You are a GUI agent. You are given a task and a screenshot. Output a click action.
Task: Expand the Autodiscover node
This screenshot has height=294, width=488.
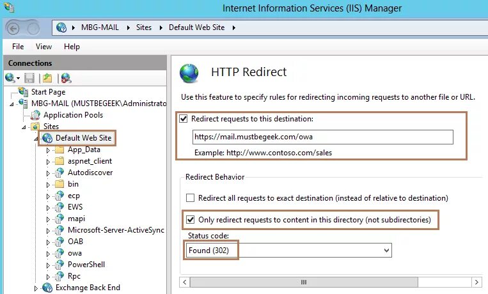click(x=48, y=173)
